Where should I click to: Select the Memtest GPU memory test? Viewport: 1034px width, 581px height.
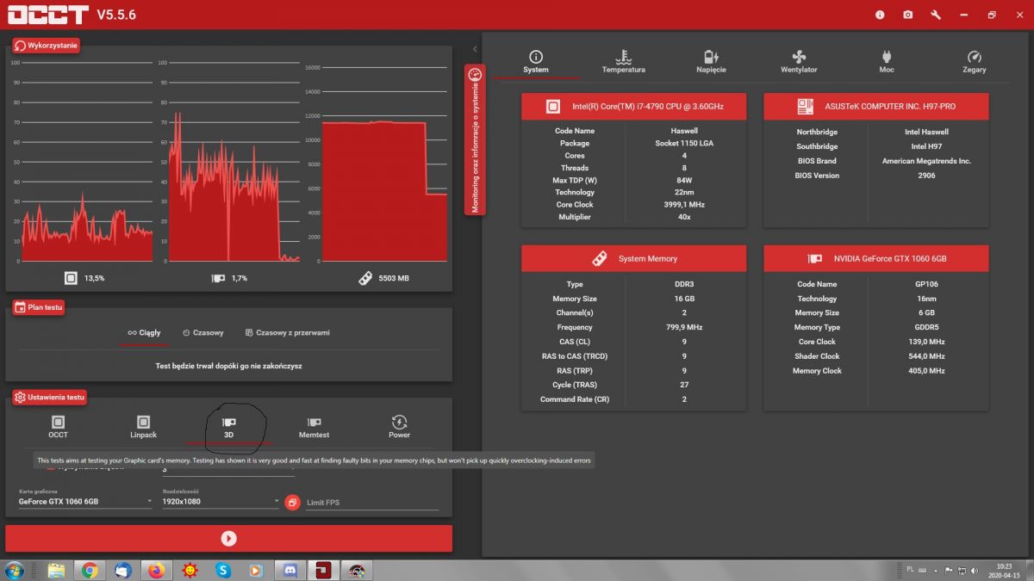point(314,427)
